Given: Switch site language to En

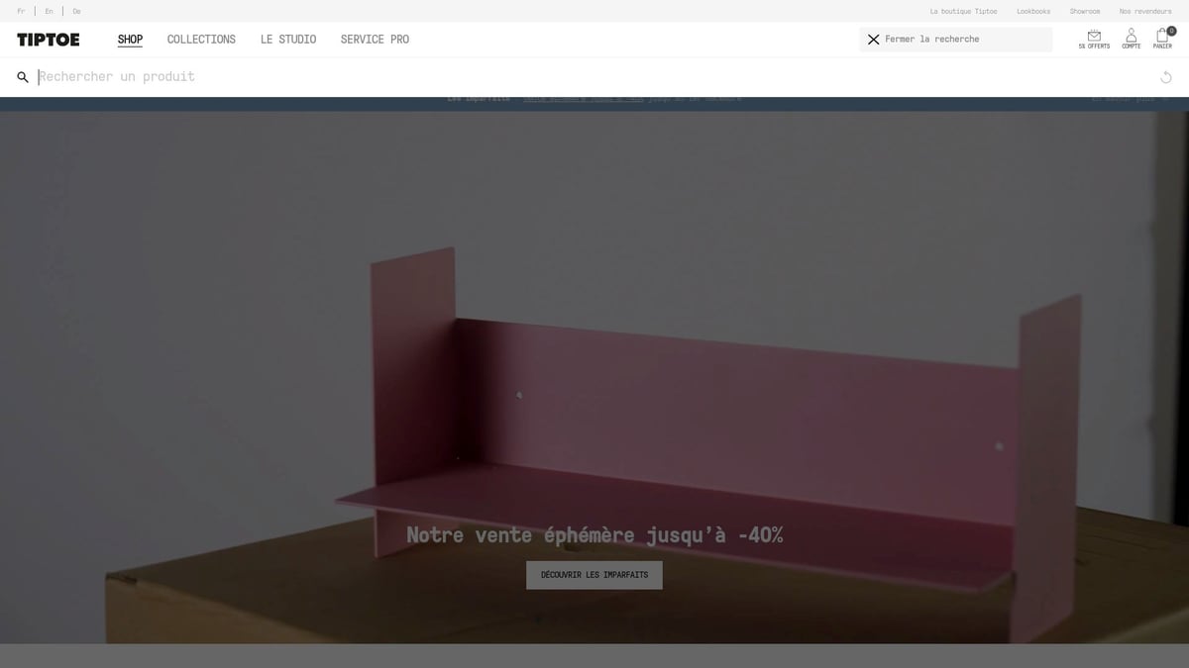Looking at the screenshot, I should point(49,12).
